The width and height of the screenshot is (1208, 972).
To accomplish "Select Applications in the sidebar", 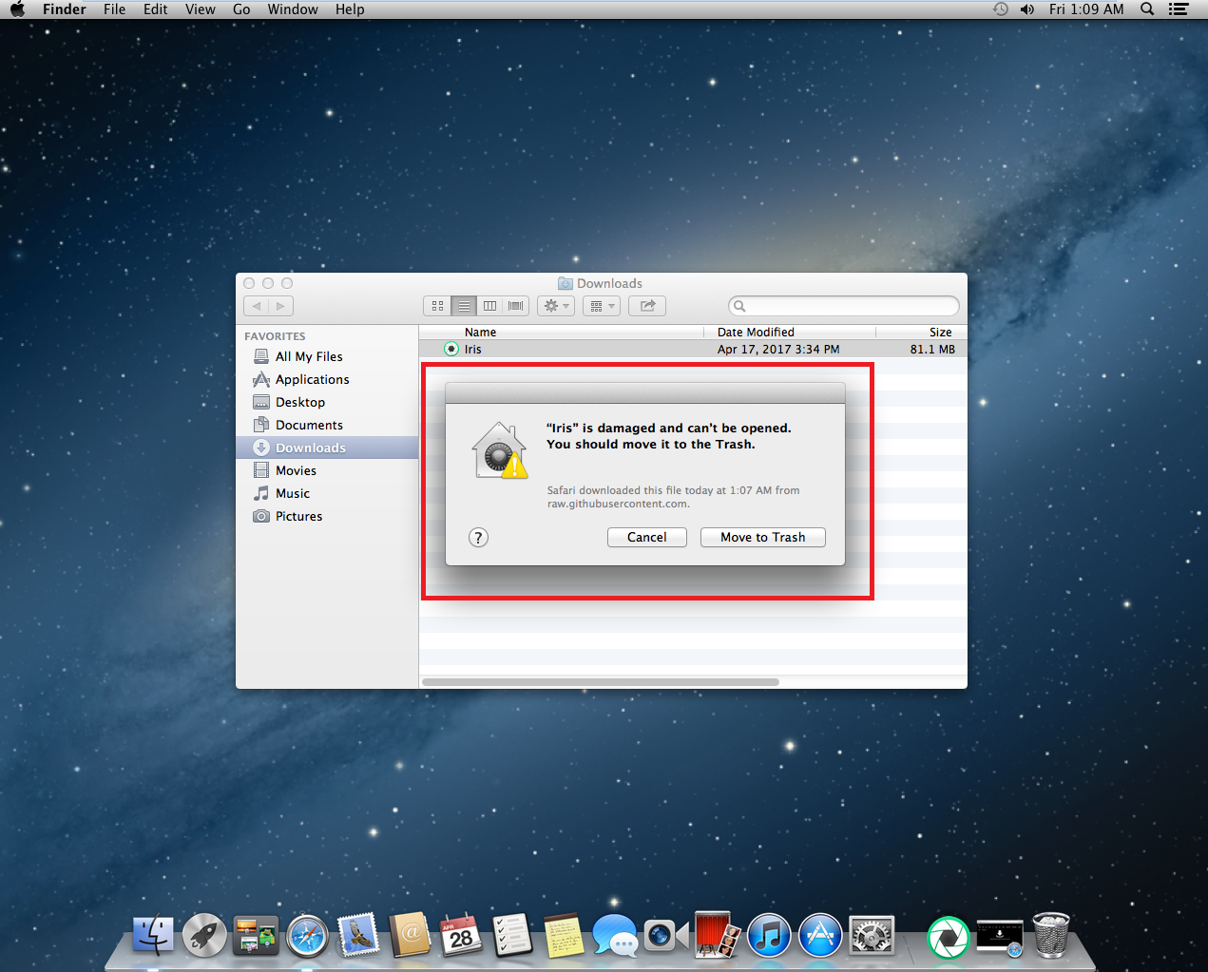I will pyautogui.click(x=312, y=379).
